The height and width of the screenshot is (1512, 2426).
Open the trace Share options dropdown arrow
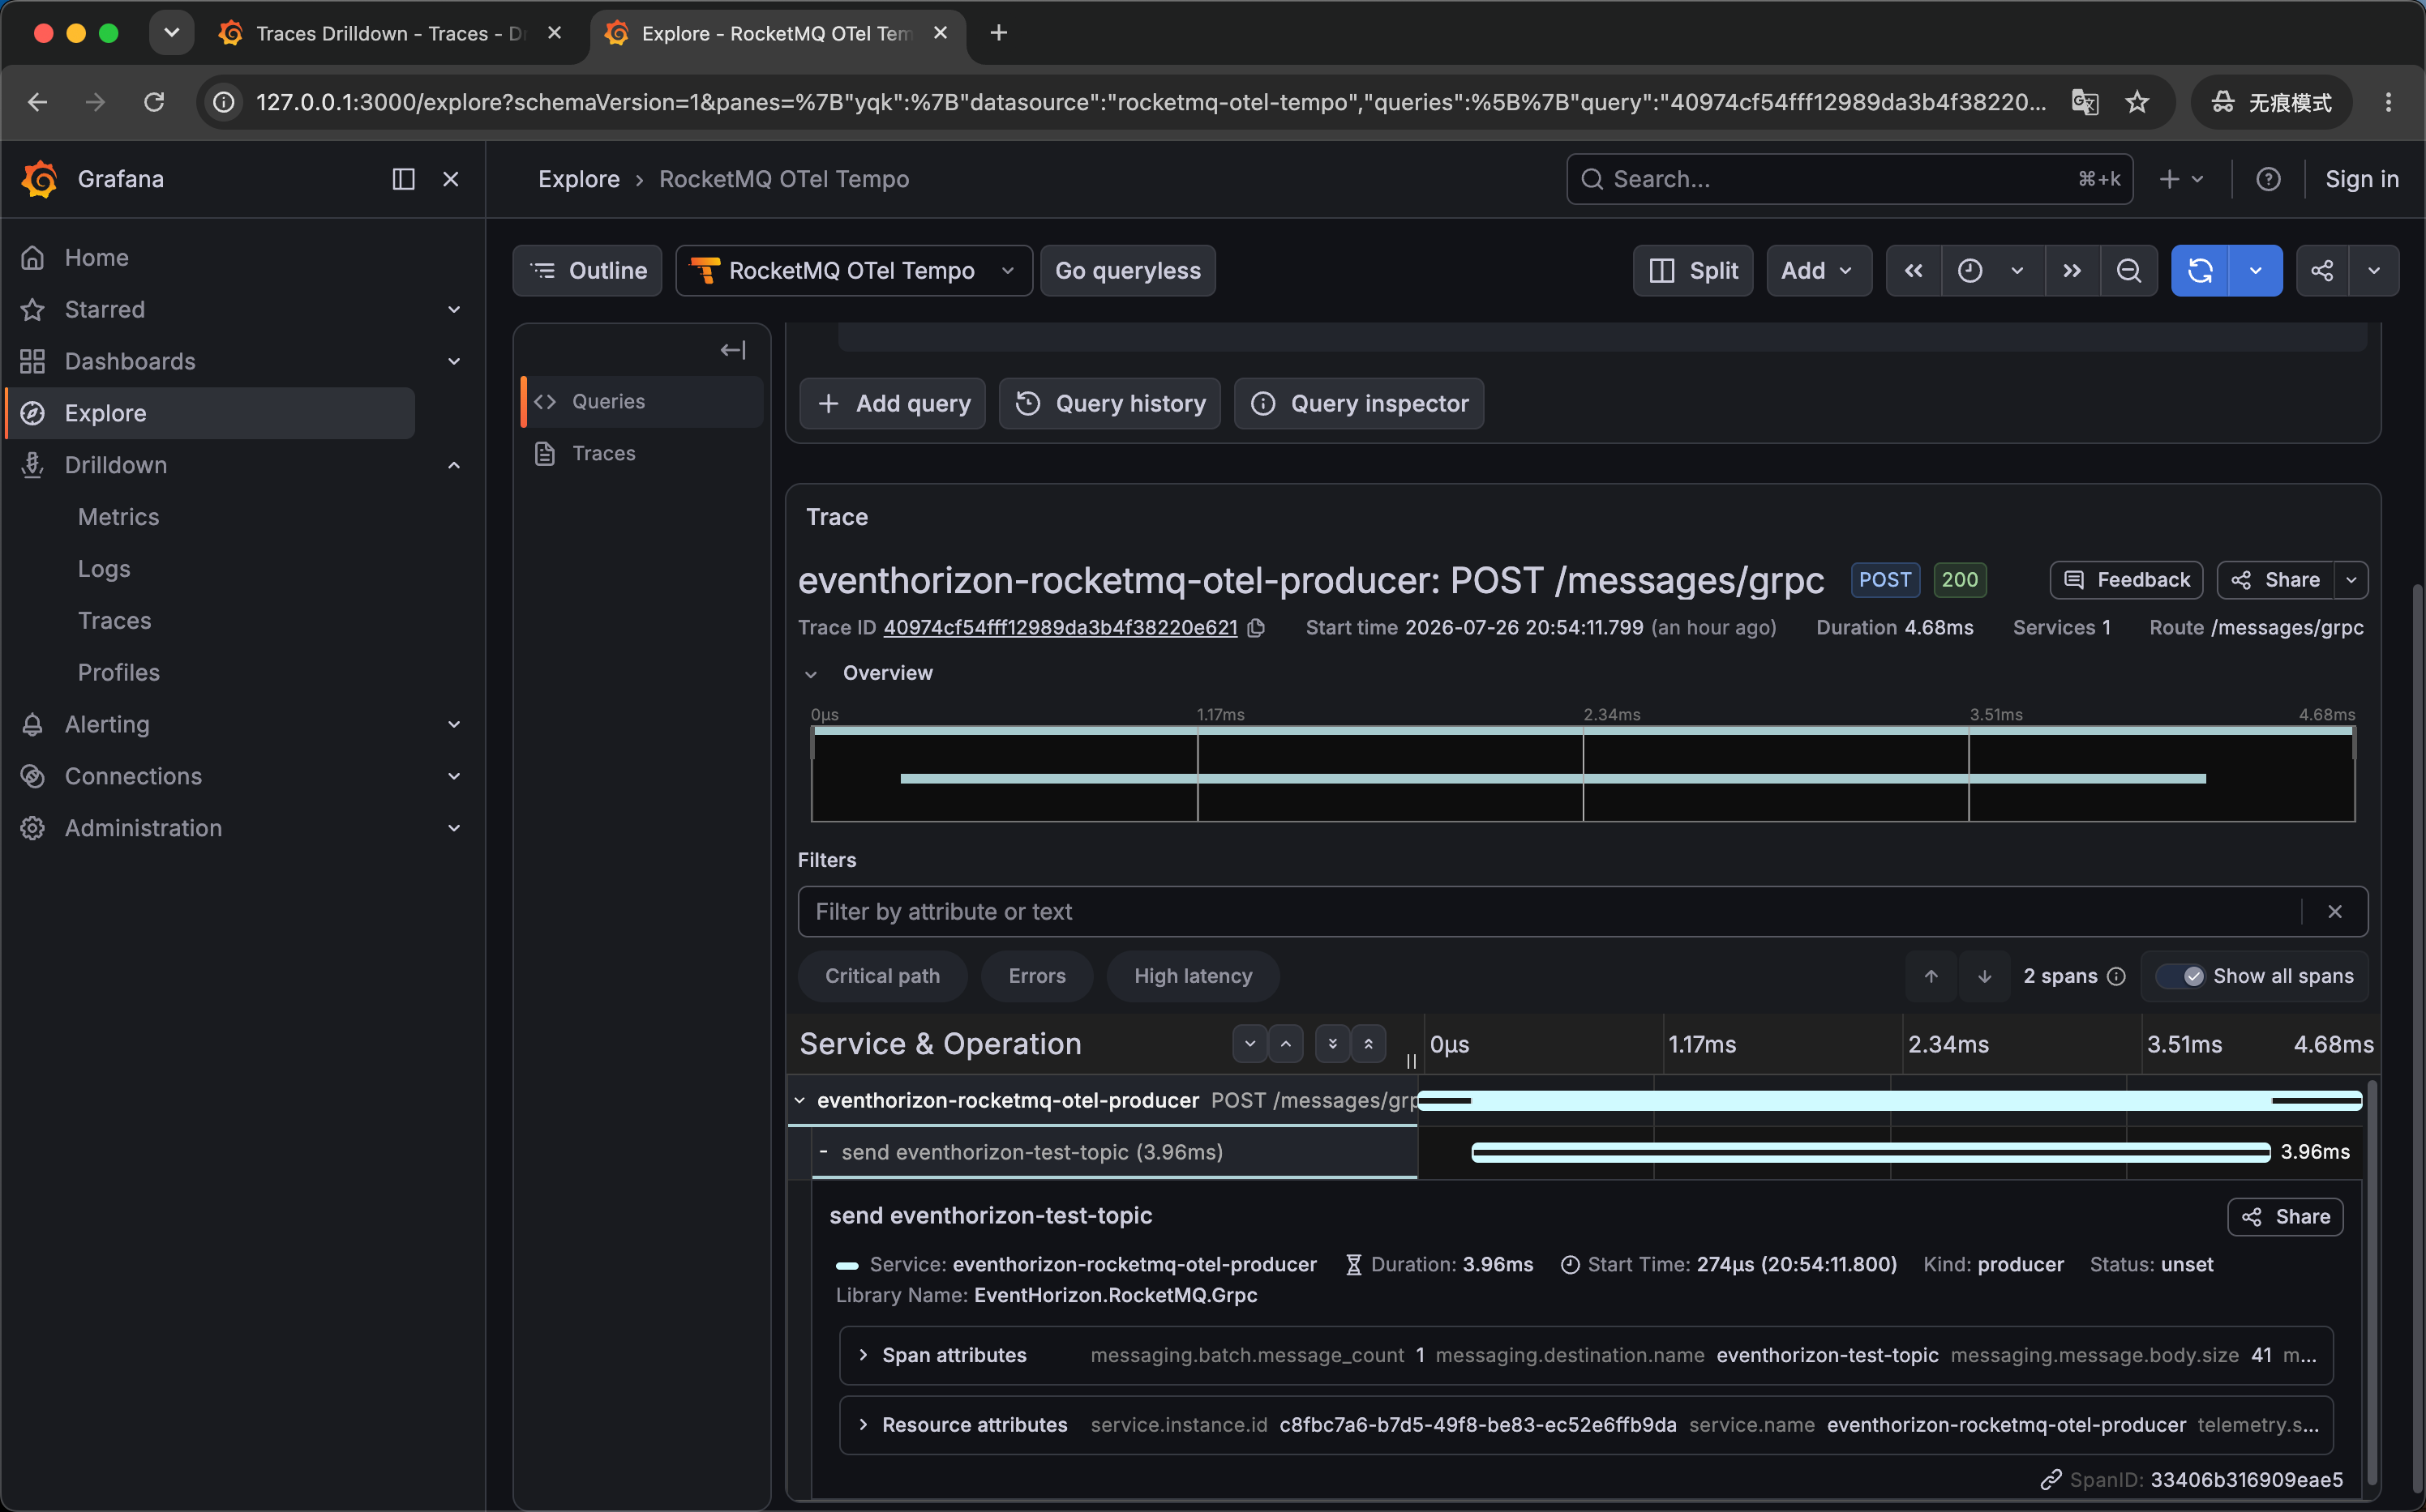pyautogui.click(x=2352, y=580)
